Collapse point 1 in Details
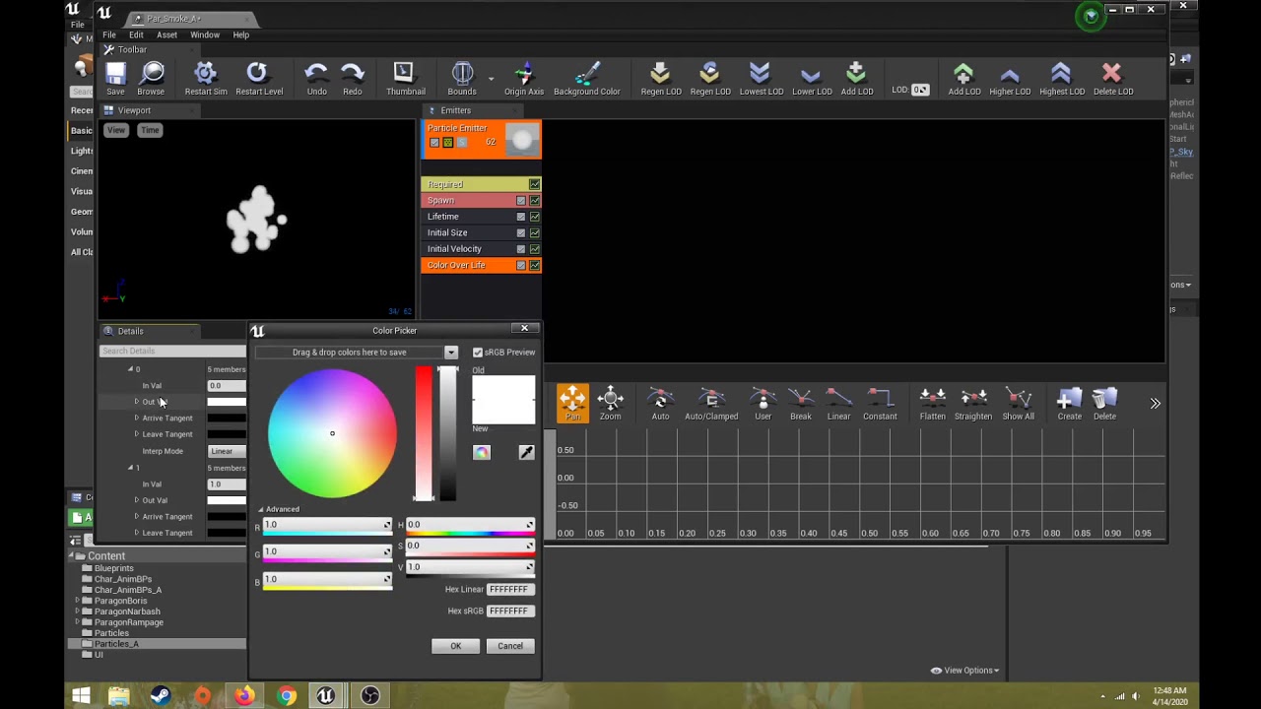This screenshot has height=709, width=1261. [130, 468]
